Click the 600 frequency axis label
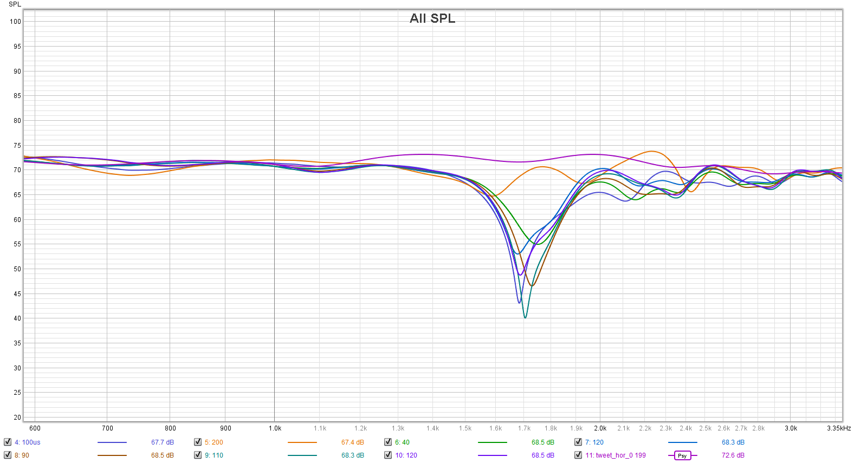Viewport: 854px width, 463px height. 35,428
